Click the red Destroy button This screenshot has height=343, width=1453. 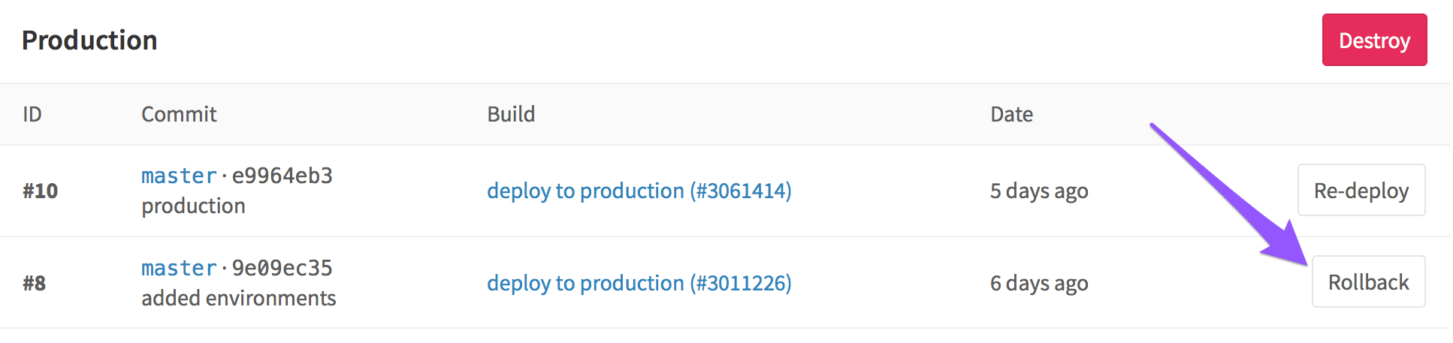pyautogui.click(x=1373, y=41)
